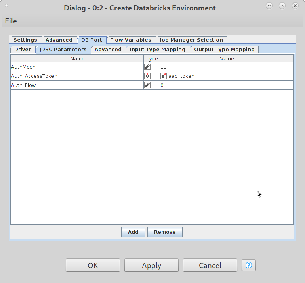Click the aad_token value cell

[227, 76]
